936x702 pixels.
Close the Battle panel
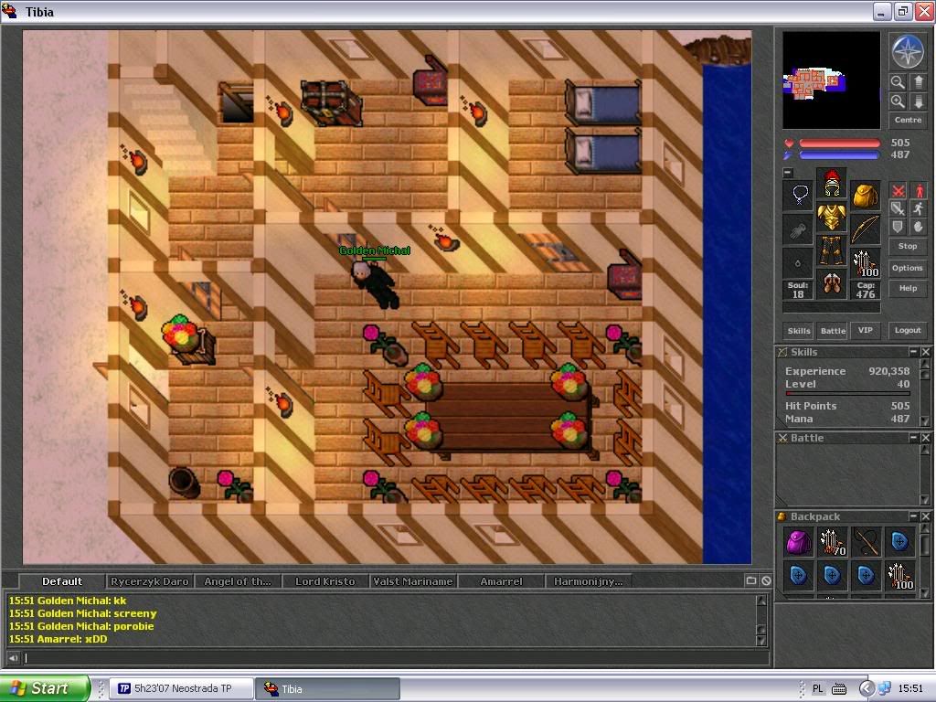(x=925, y=438)
